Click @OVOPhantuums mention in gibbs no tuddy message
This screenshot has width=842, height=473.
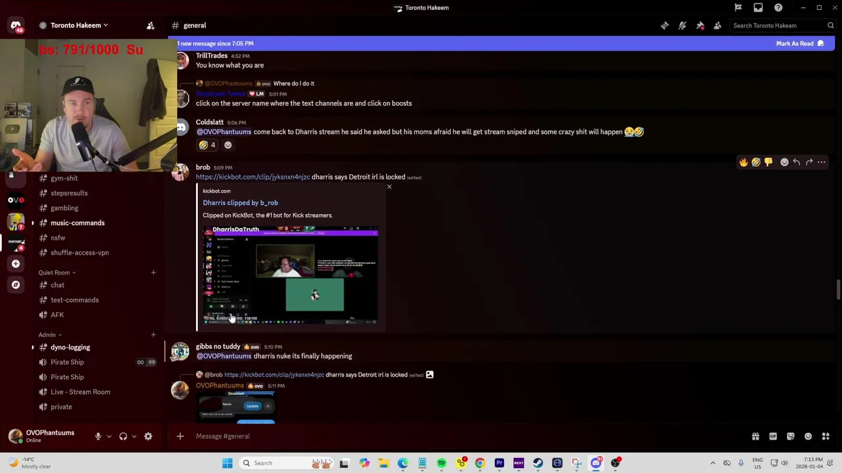224,356
